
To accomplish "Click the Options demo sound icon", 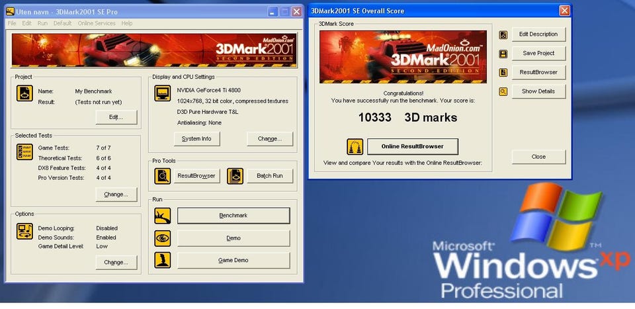I will click(x=24, y=231).
